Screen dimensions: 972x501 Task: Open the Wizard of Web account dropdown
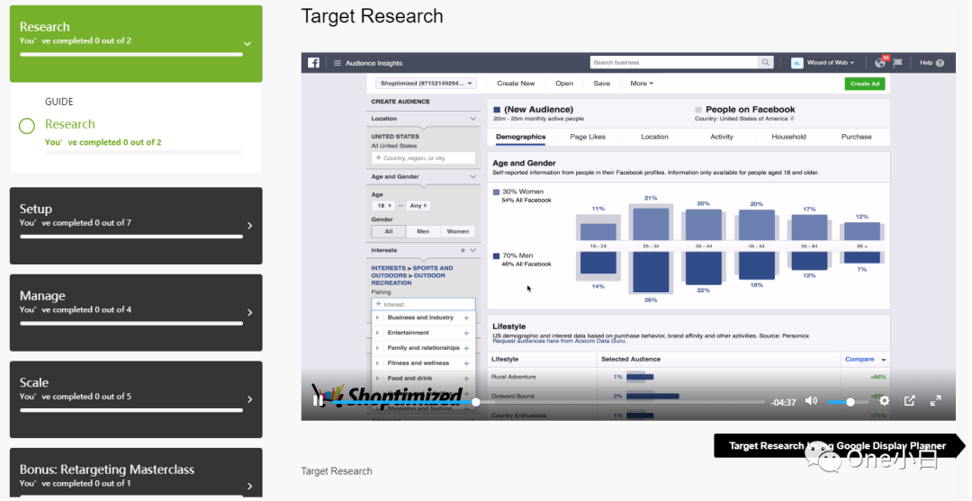pyautogui.click(x=830, y=63)
